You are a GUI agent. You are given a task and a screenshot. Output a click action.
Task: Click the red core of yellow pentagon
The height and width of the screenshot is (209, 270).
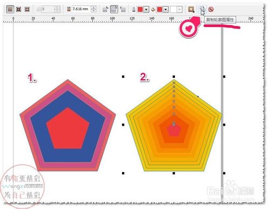(174, 130)
